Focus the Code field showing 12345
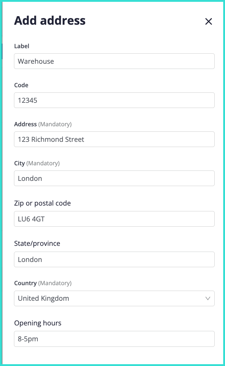This screenshot has height=366, width=225. pos(114,100)
